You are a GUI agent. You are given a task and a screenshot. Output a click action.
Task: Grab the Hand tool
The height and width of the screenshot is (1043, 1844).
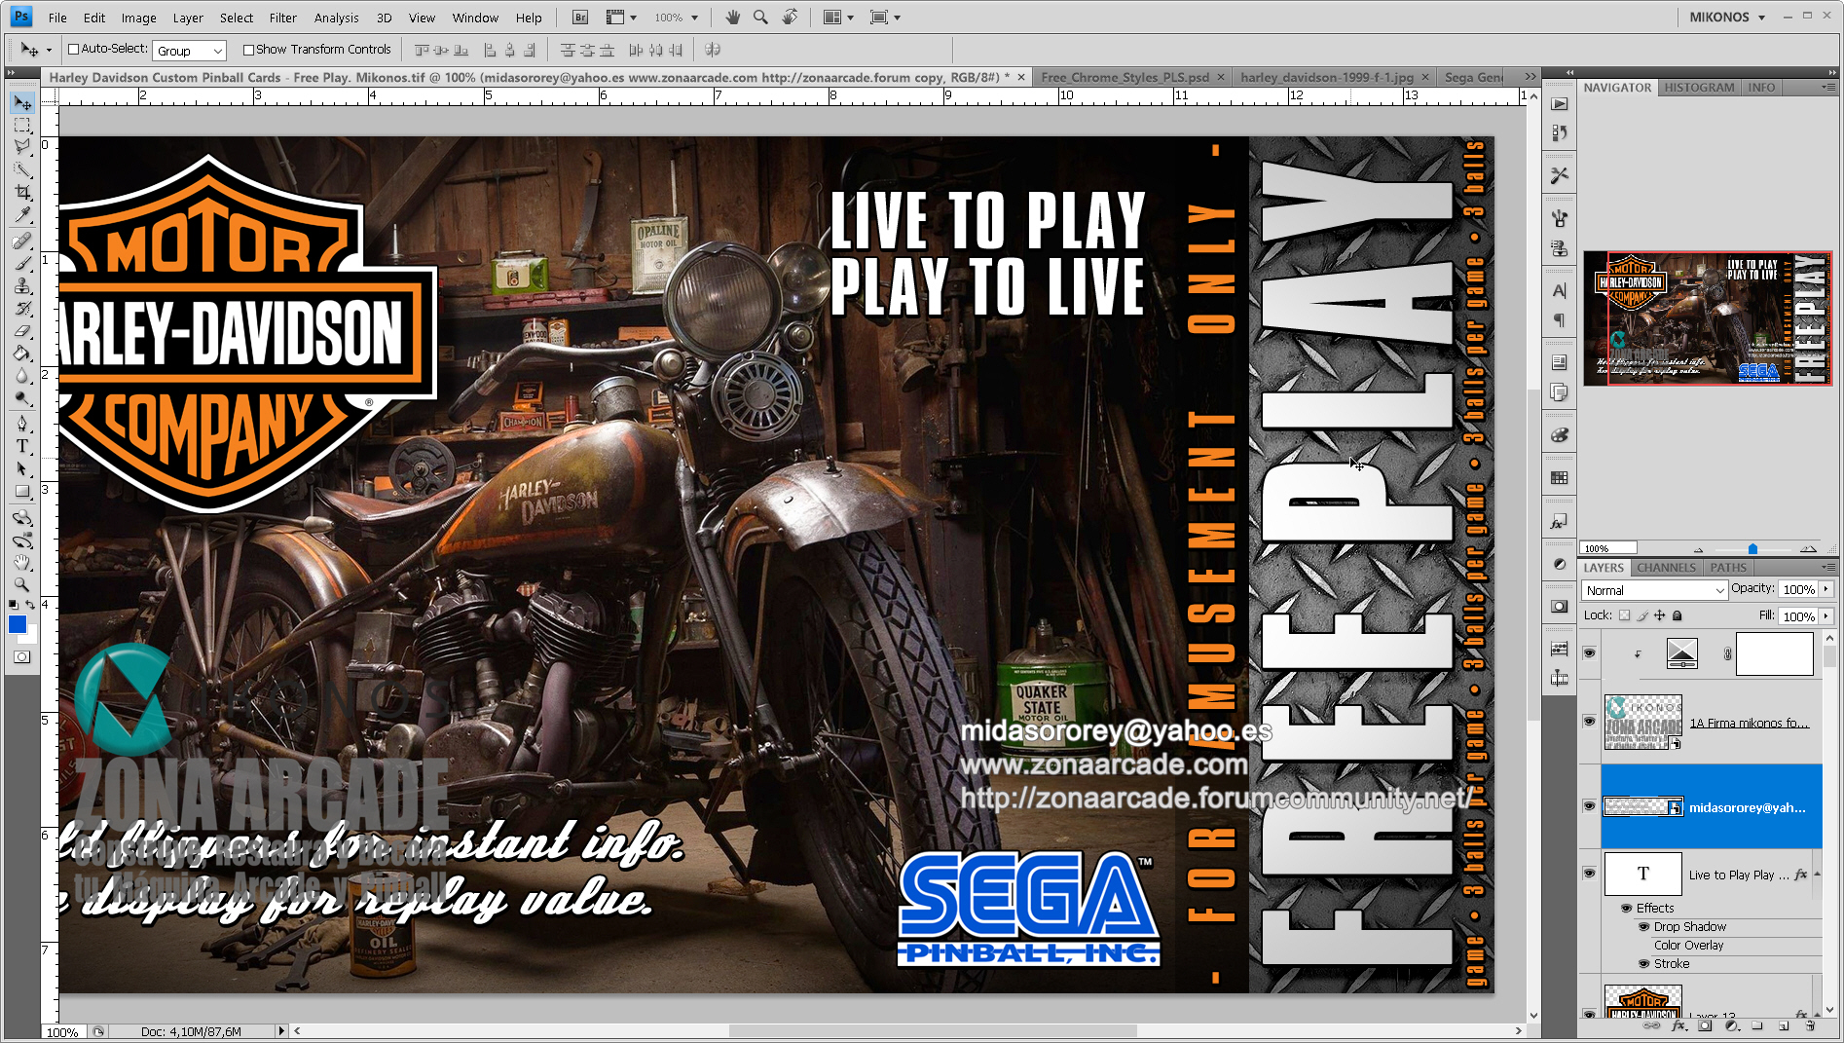coord(22,563)
